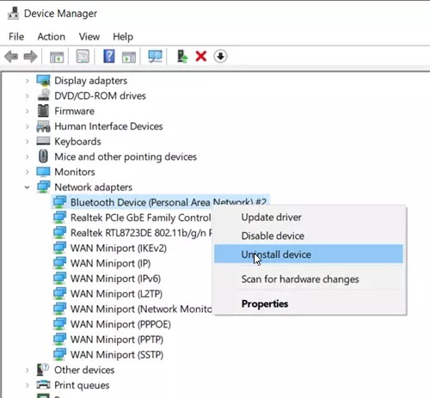Click the Realtek RTL8723DE adapter icon

point(59,233)
